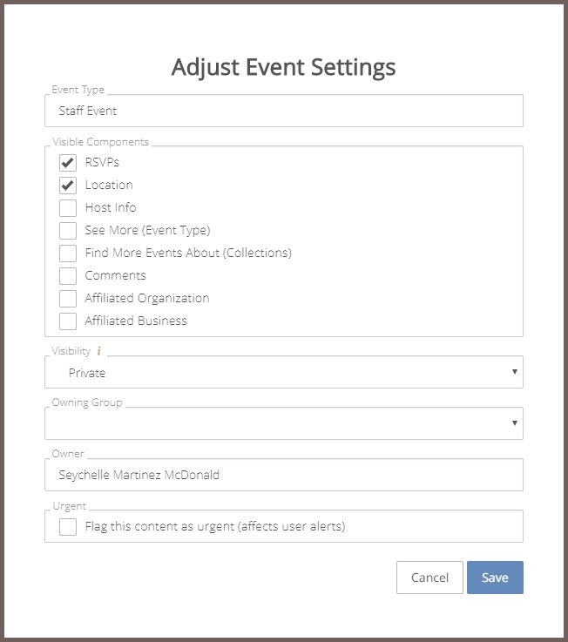Viewport: 568px width, 642px height.
Task: Click the Visibility dropdown arrow
Action: coord(515,372)
